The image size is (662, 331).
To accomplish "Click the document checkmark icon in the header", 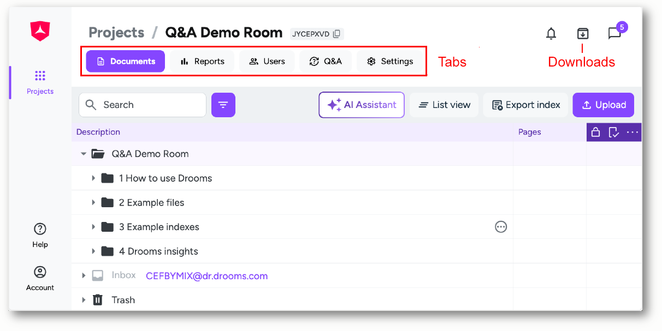I will pos(614,132).
